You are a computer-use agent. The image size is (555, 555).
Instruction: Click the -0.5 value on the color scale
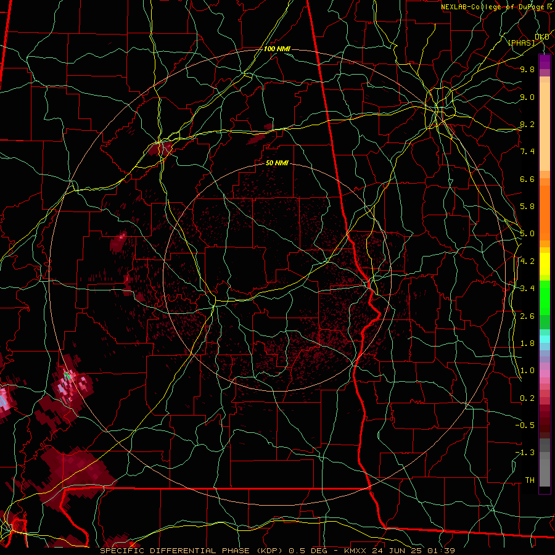(525, 425)
